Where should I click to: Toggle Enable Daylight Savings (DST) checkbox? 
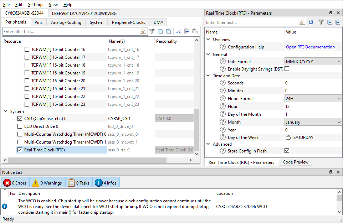[287, 69]
